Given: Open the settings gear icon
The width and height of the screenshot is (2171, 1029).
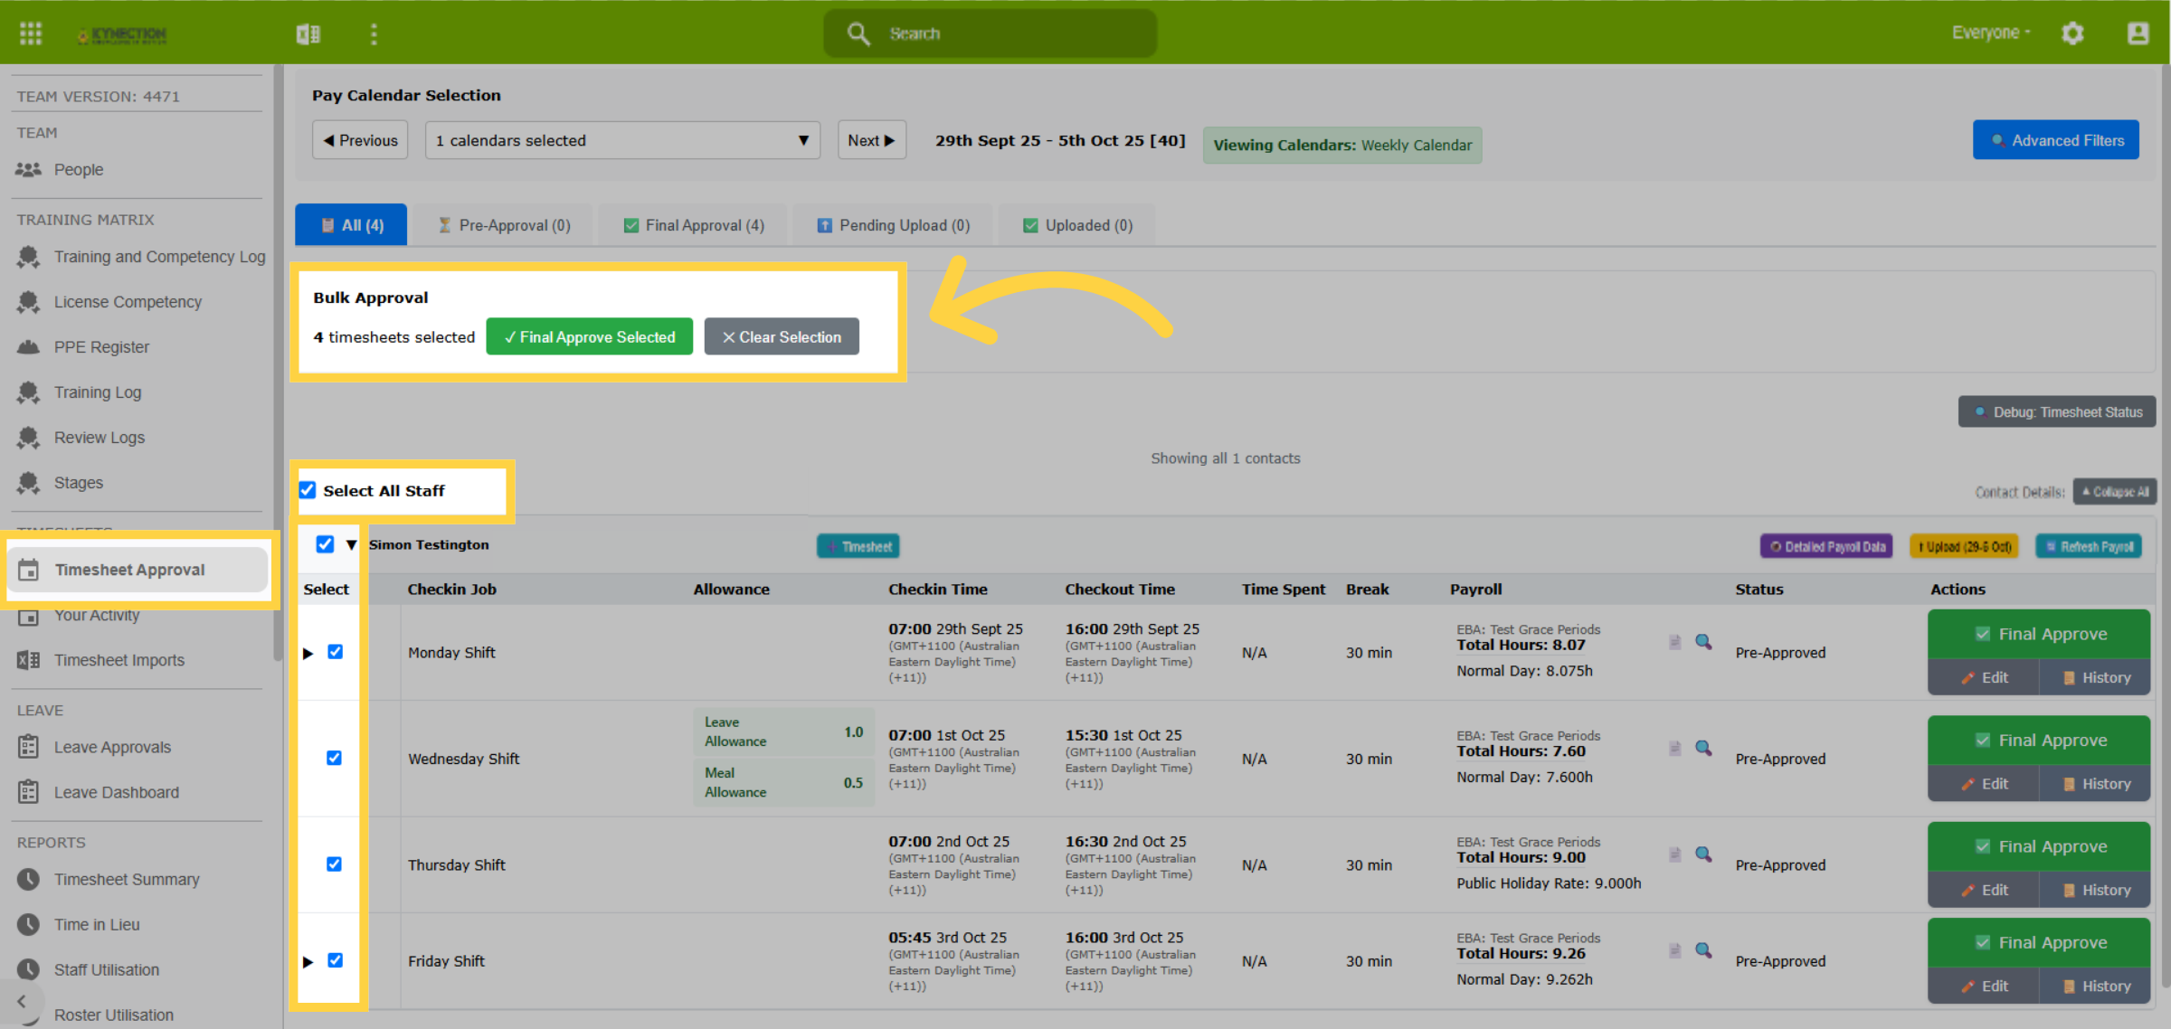Looking at the screenshot, I should pyautogui.click(x=2072, y=33).
